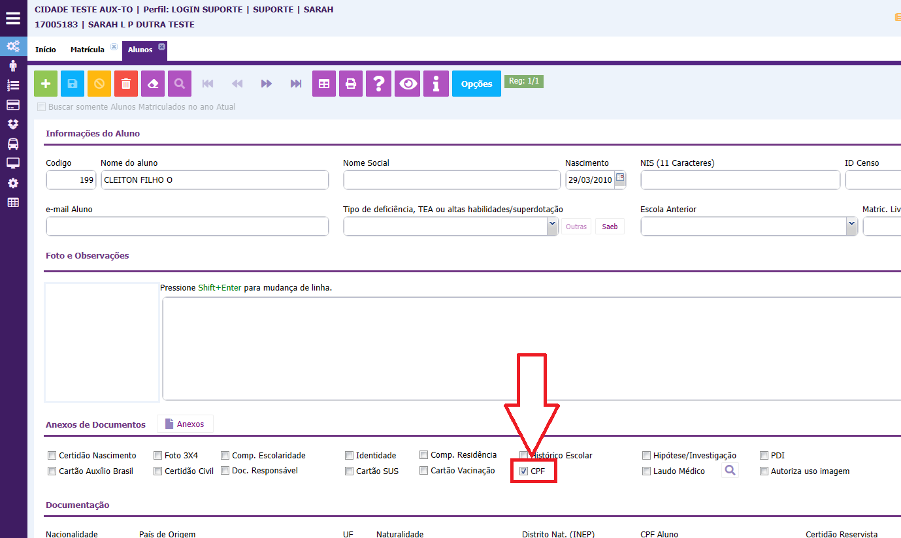This screenshot has width=901, height=538.
Task: Open help with the question mark icon
Action: pyautogui.click(x=378, y=84)
